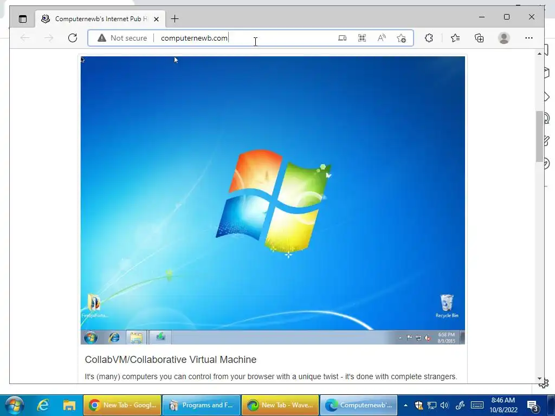
Task: Switch to Computernewb' Edge taskbar button
Action: [359, 405]
